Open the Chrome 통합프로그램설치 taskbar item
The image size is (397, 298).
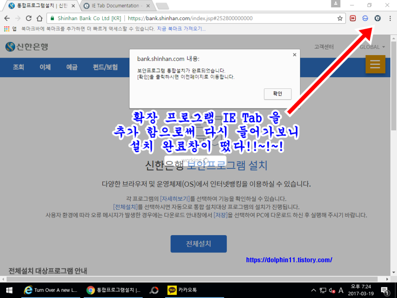pyautogui.click(x=113, y=290)
